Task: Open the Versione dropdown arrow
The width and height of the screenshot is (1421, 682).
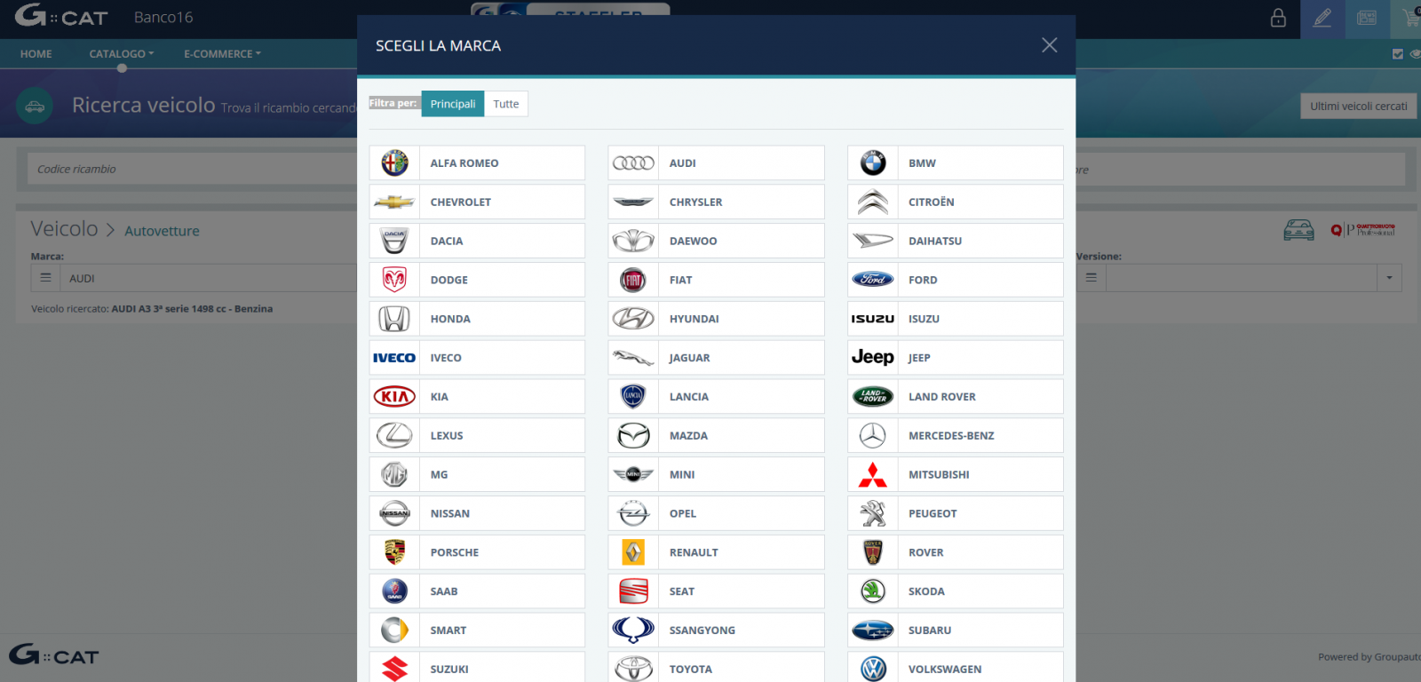Action: 1389,278
